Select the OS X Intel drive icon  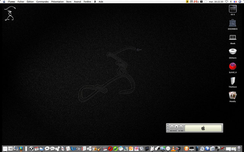click(x=233, y=9)
